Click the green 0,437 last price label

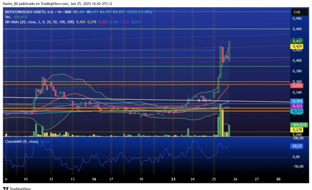(x=296, y=41)
